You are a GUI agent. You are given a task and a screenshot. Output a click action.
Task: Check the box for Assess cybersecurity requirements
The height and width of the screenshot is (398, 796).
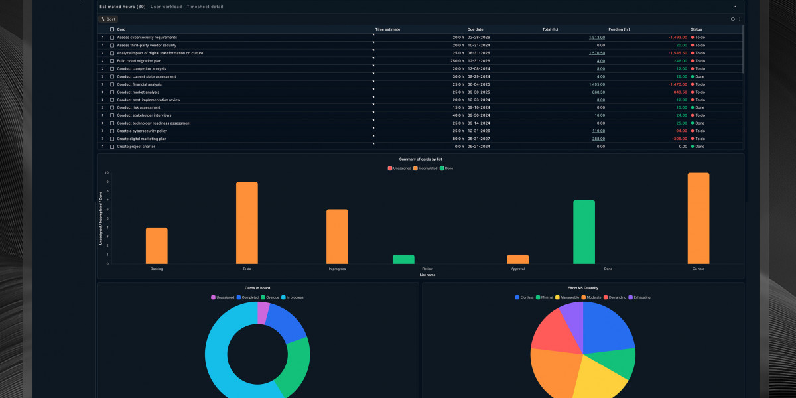112,37
